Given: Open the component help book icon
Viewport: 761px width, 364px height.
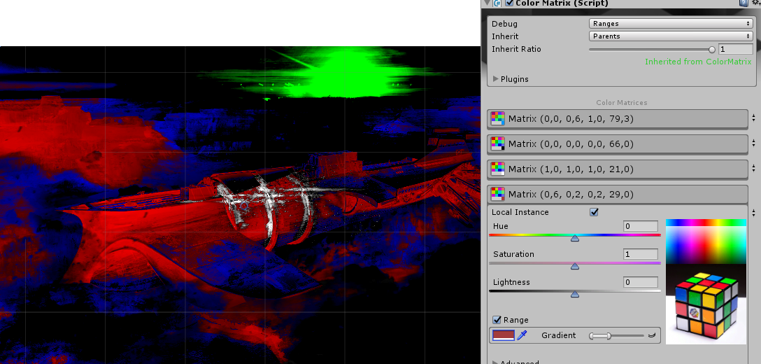Looking at the screenshot, I should click(744, 2).
